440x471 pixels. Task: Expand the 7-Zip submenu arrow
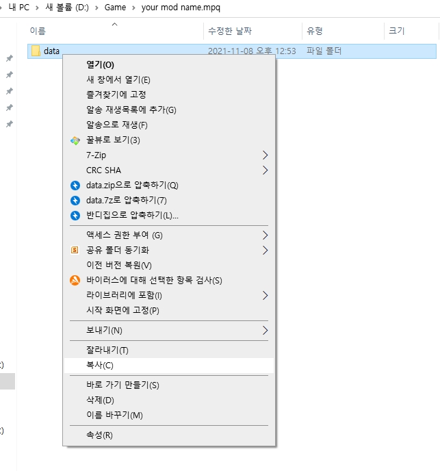[265, 155]
